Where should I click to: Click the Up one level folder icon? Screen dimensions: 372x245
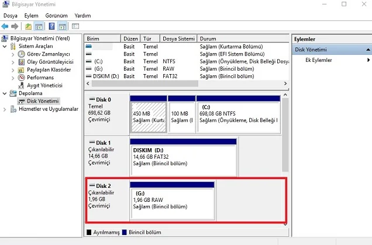tap(28, 26)
